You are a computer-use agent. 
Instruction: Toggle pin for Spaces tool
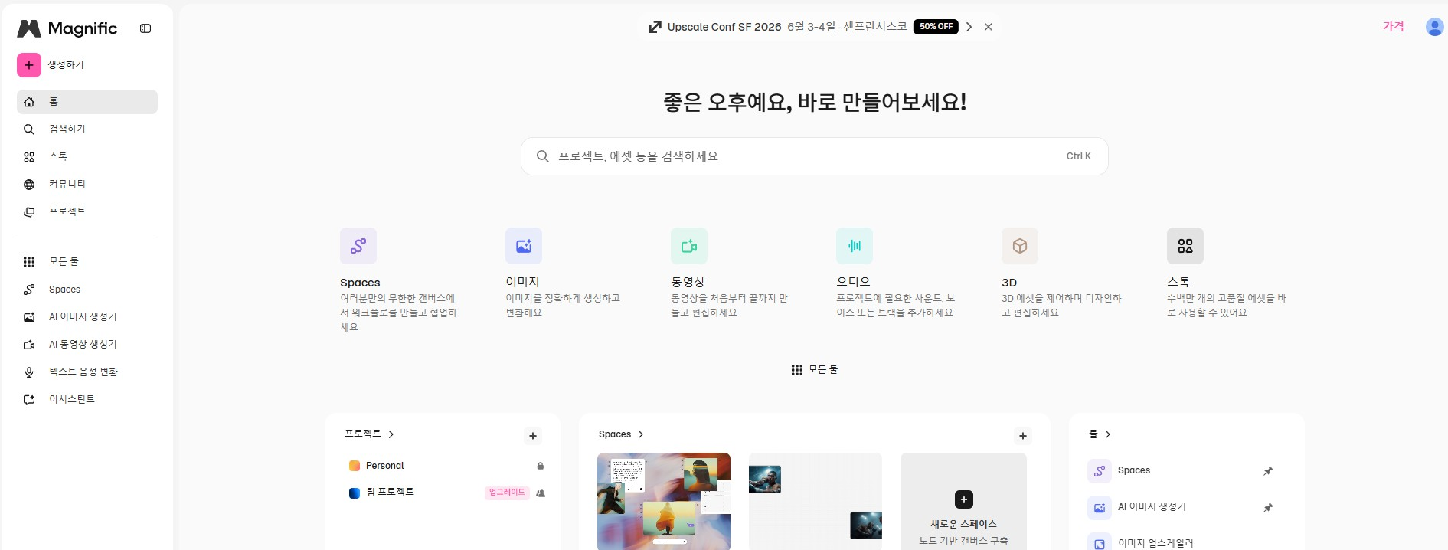[x=1268, y=471]
